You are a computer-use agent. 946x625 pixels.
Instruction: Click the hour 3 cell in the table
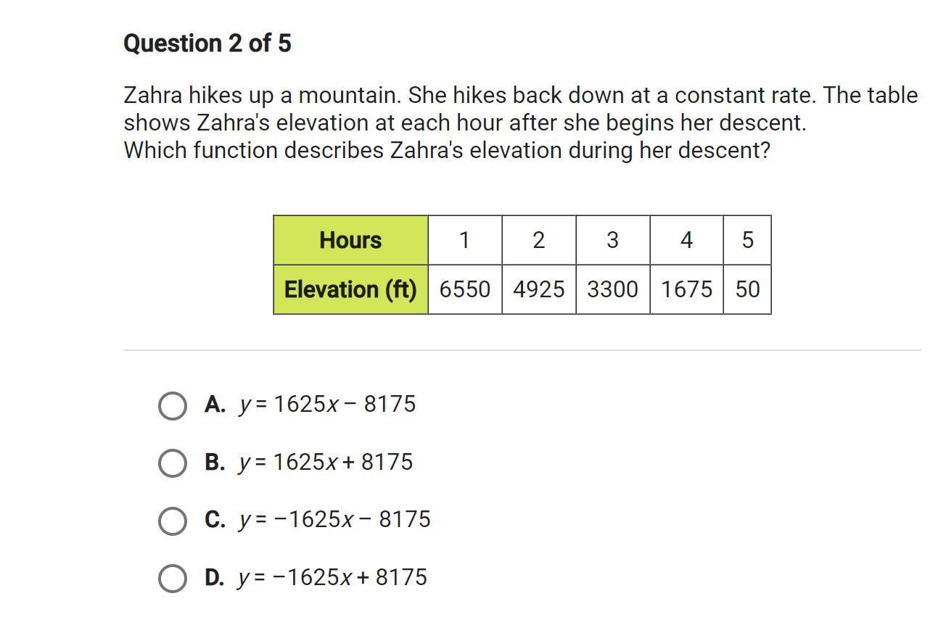tap(613, 240)
